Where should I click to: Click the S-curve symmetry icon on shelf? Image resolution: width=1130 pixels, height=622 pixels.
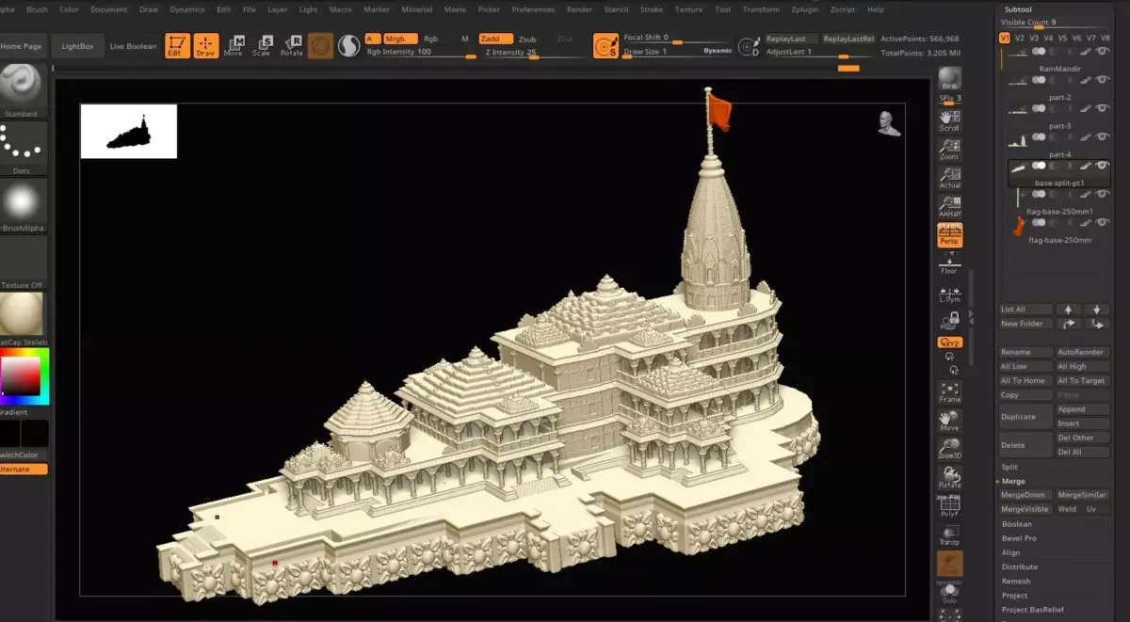pos(349,45)
